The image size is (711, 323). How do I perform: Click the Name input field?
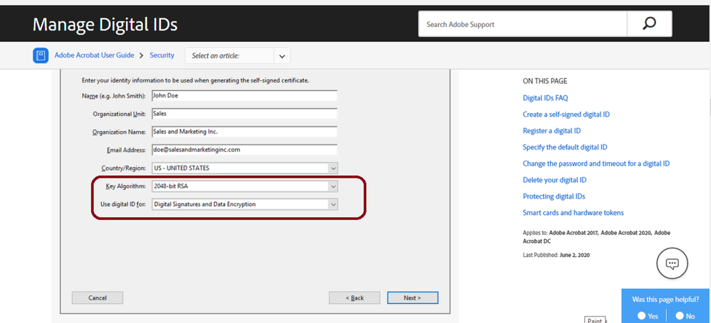coord(244,95)
